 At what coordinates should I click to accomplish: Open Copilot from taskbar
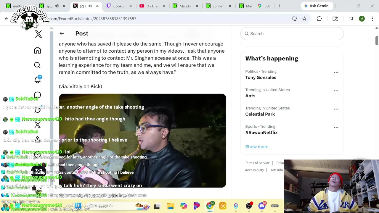[184, 206]
